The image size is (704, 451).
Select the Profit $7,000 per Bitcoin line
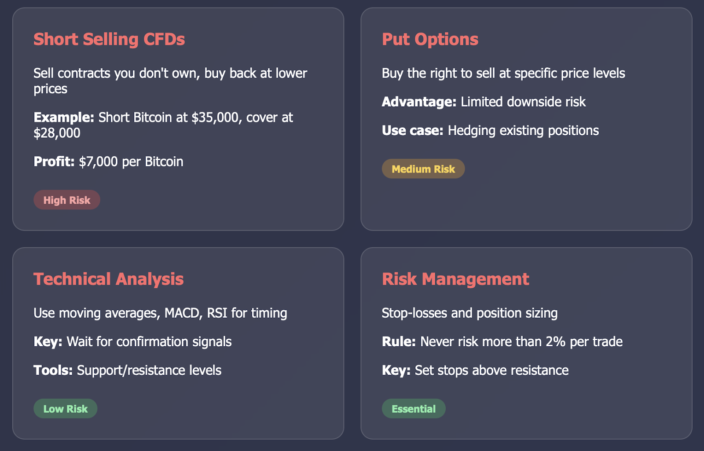pos(108,161)
